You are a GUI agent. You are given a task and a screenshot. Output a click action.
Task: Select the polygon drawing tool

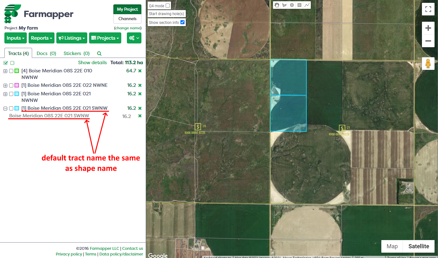click(x=284, y=5)
